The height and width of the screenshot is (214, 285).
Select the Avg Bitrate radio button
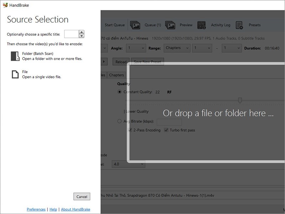pos(119,121)
